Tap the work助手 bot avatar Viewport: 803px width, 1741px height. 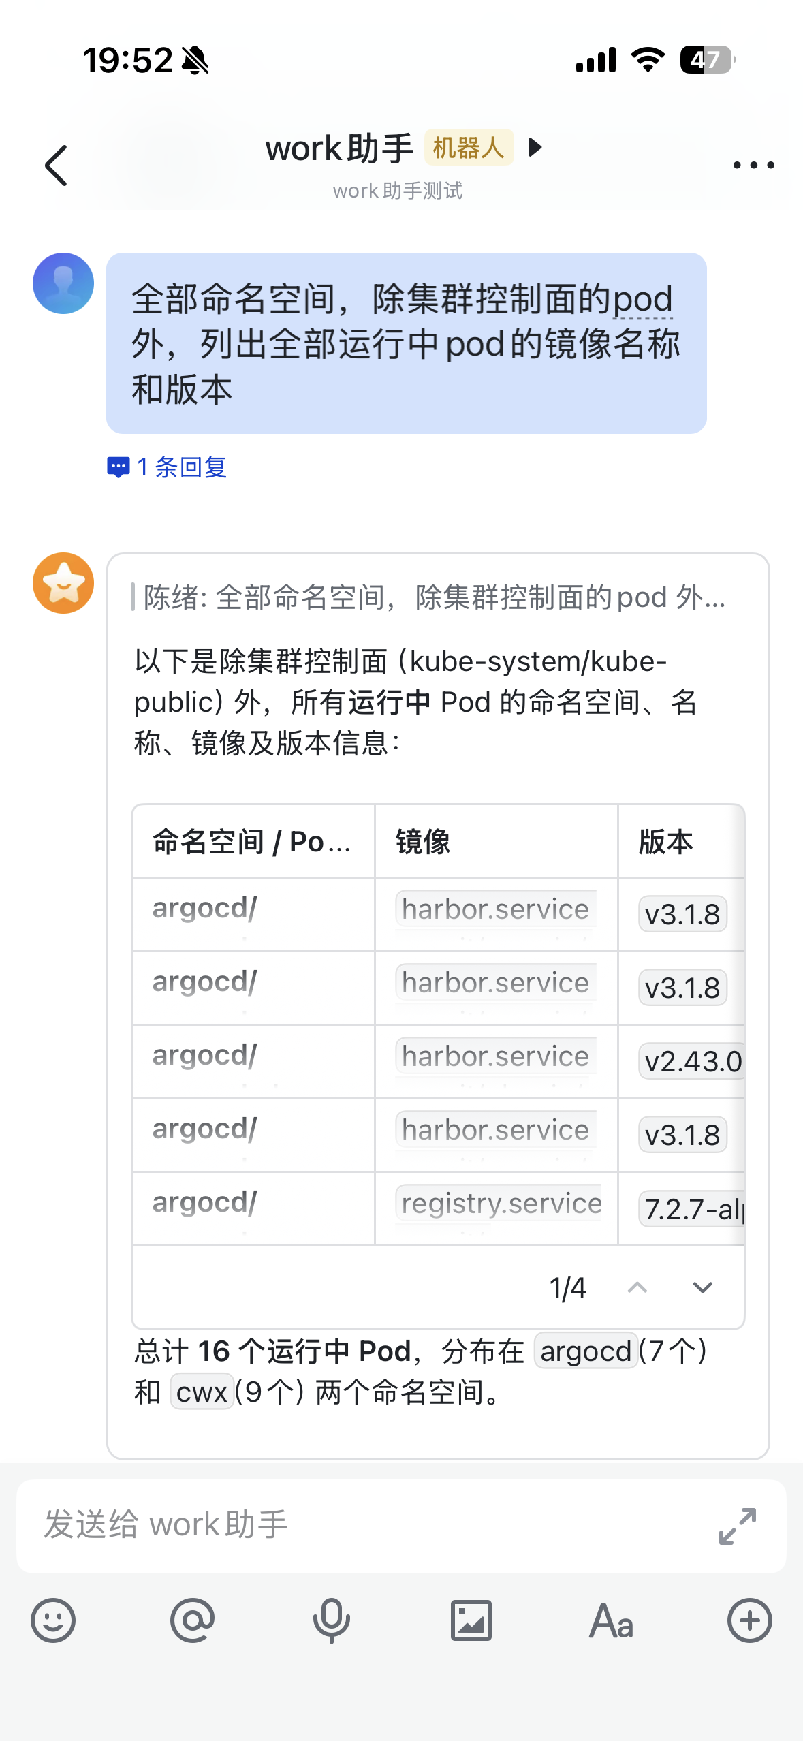tap(63, 584)
